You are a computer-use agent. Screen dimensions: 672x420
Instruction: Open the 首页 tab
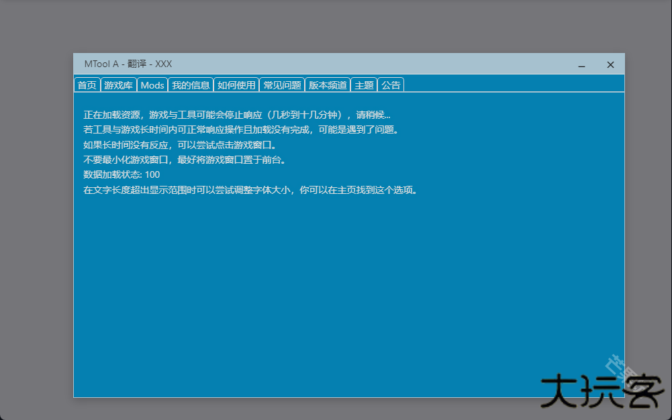point(87,85)
